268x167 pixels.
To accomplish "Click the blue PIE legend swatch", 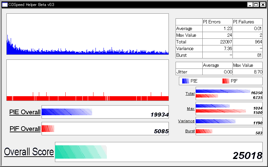I will (x=186, y=81).
